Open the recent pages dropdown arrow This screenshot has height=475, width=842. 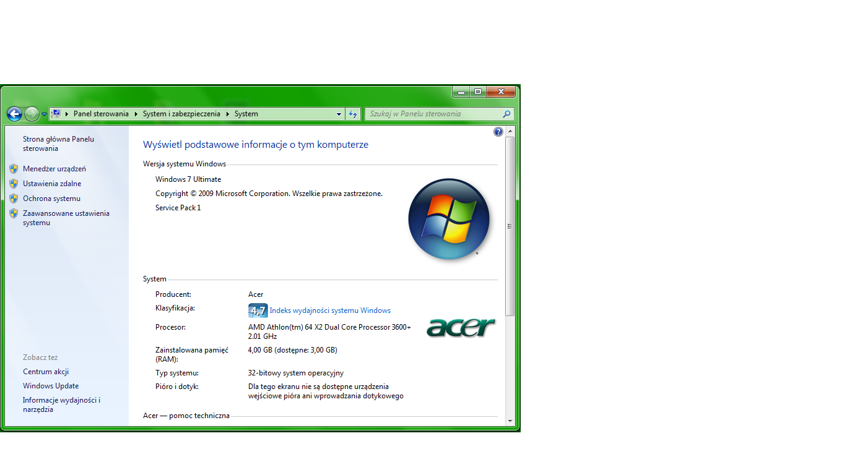[45, 114]
